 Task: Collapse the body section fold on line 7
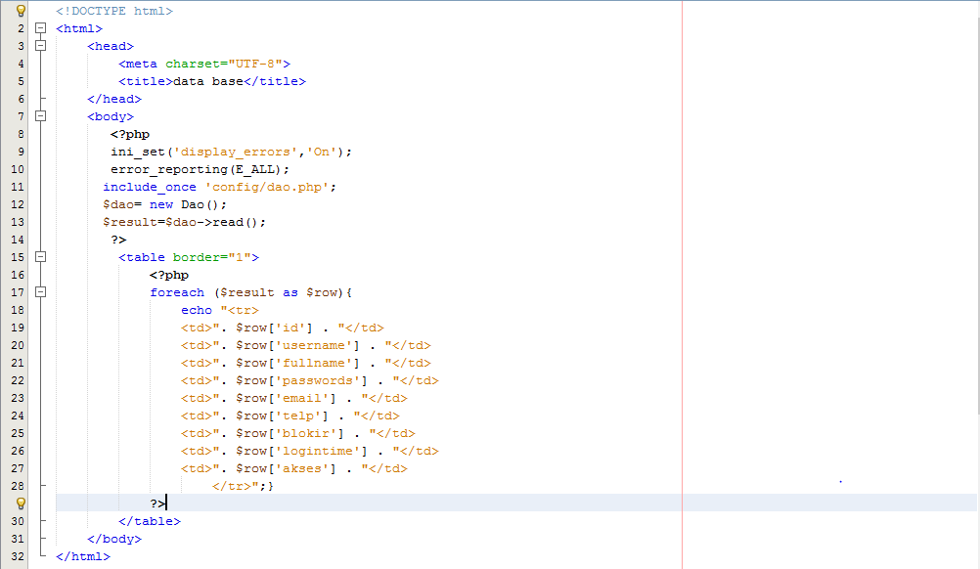pyautogui.click(x=41, y=116)
